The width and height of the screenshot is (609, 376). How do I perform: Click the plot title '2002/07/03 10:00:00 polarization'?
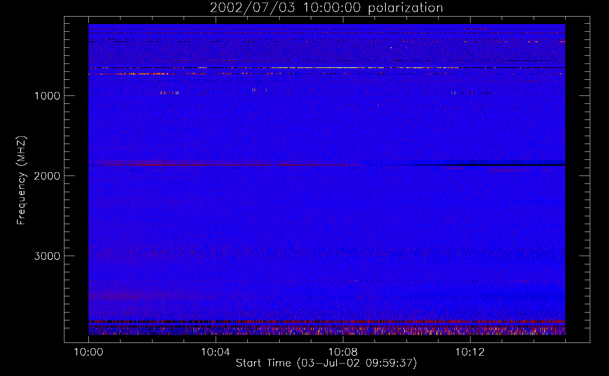point(326,8)
